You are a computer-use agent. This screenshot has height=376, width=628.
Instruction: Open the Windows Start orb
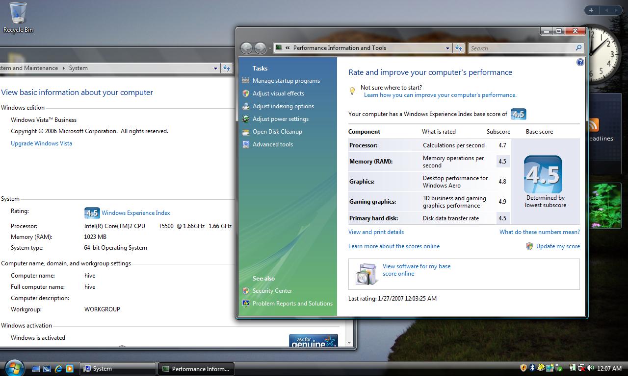[14, 367]
